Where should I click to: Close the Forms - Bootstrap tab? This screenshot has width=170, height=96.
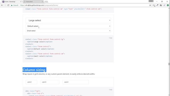(x=21, y=2)
